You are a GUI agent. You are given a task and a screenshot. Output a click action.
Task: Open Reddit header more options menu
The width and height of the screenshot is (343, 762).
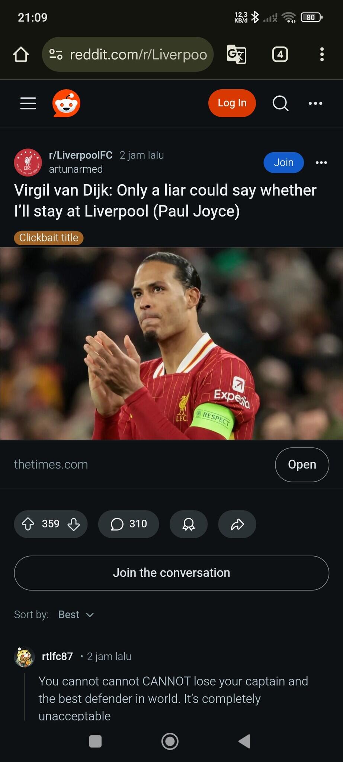[315, 103]
